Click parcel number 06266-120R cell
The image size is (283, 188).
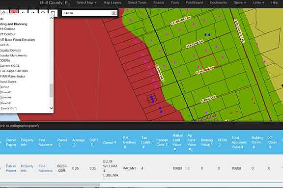[62, 168]
